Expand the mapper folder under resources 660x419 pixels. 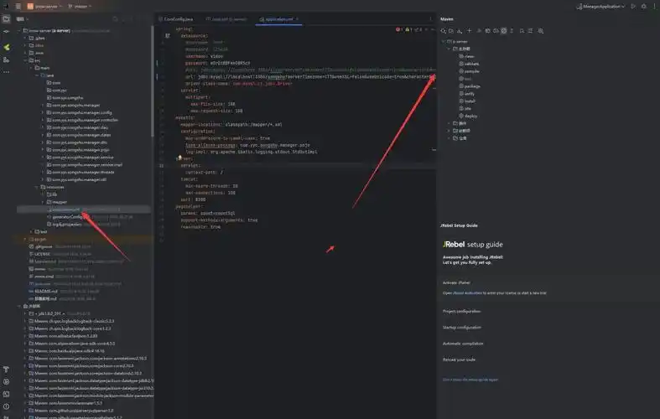coord(44,202)
